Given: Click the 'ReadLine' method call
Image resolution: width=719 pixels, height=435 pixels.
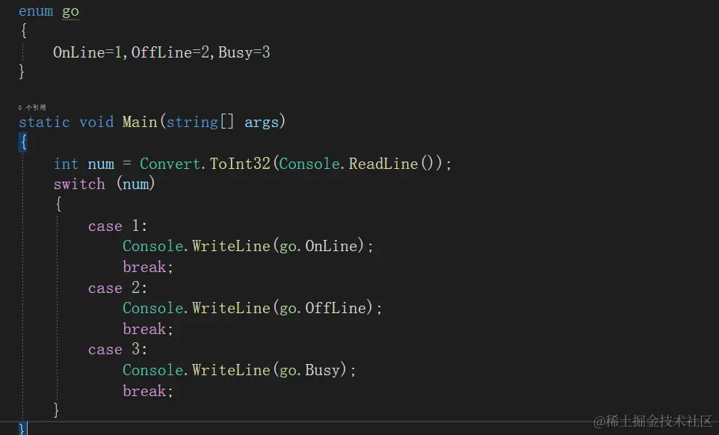Looking at the screenshot, I should point(383,164).
